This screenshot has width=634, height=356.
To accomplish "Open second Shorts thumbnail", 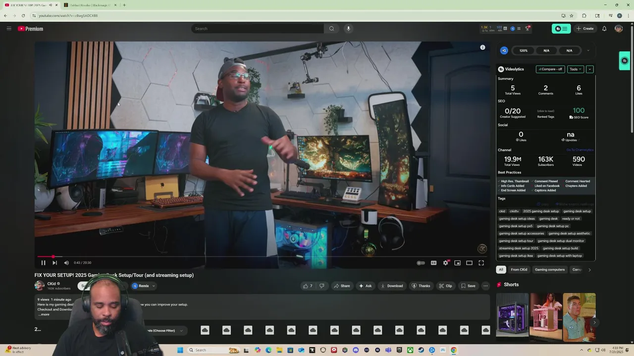I will tap(546, 317).
